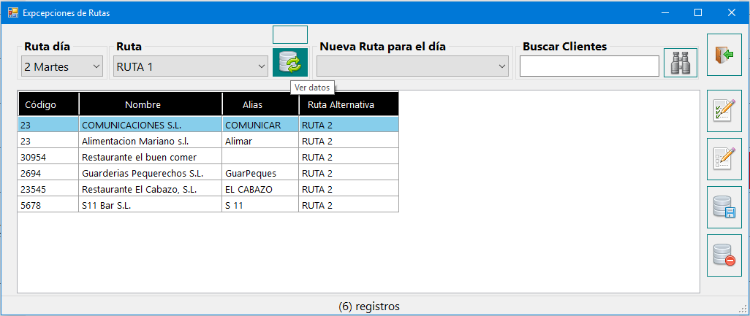This screenshot has width=750, height=316.
Task: Select the COMUNICACIONES S.L. name cell
Action: (150, 125)
